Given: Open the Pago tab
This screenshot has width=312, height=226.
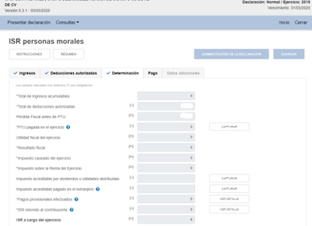Looking at the screenshot, I should click(153, 73).
